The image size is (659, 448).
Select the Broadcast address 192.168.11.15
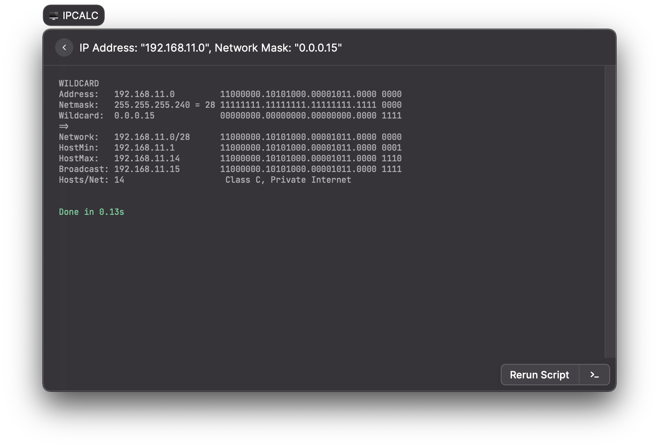[x=147, y=169]
